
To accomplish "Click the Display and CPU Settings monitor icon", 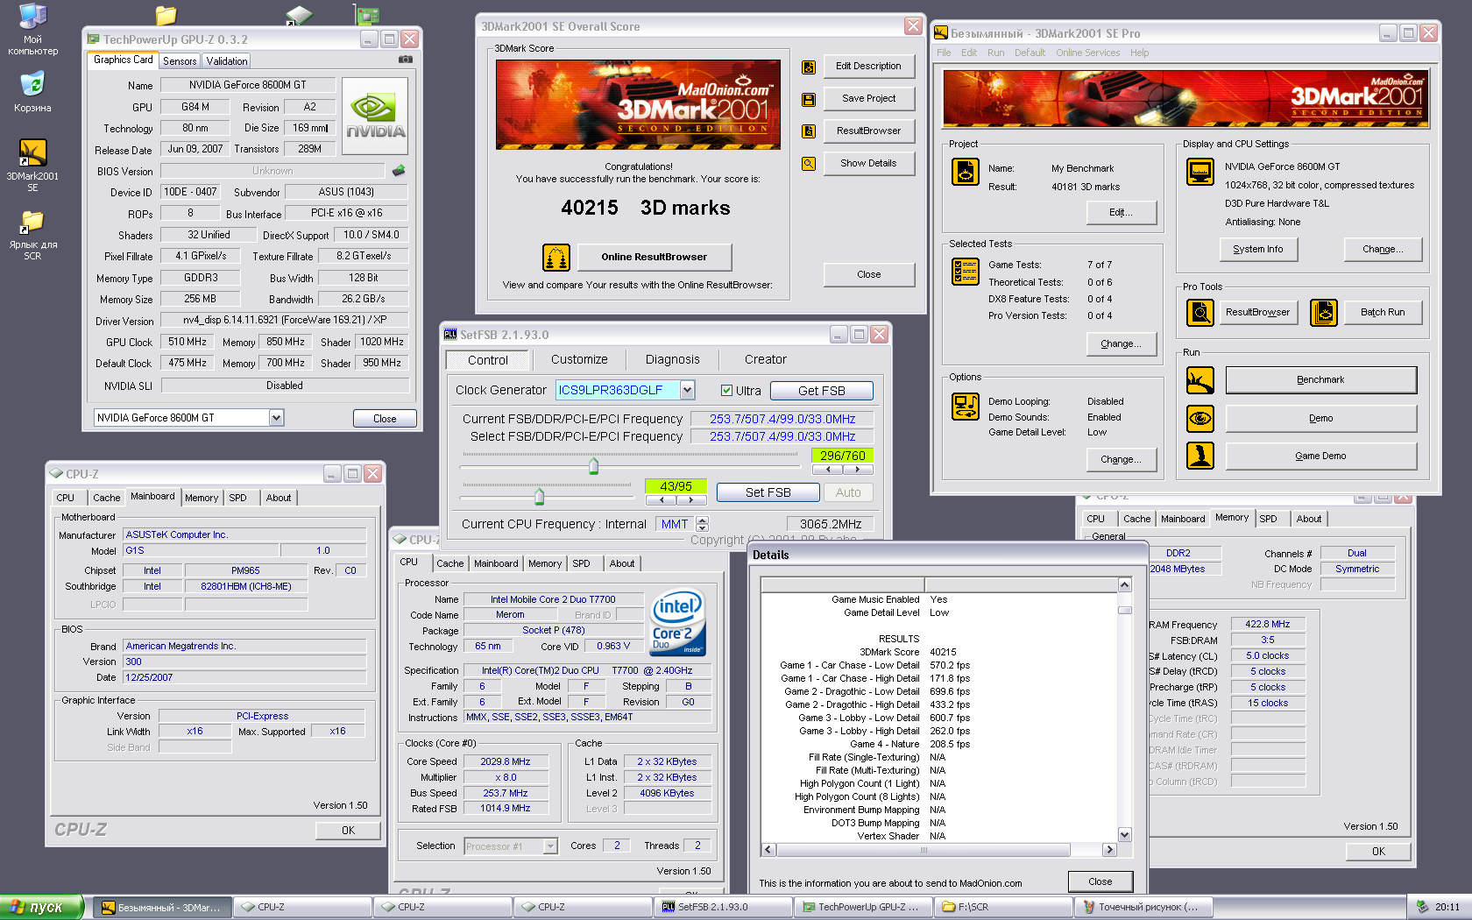I will pos(1200,172).
